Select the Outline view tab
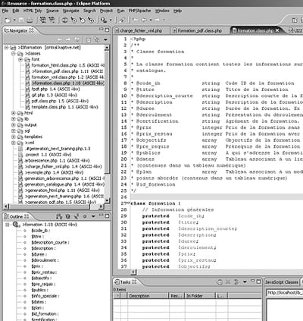Viewport: 303px width, 321px height. coord(17,216)
